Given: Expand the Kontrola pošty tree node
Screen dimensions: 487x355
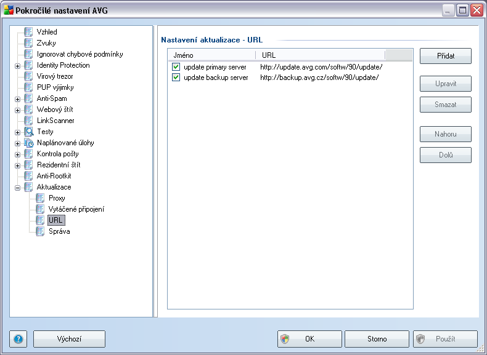Looking at the screenshot, I should point(17,154).
